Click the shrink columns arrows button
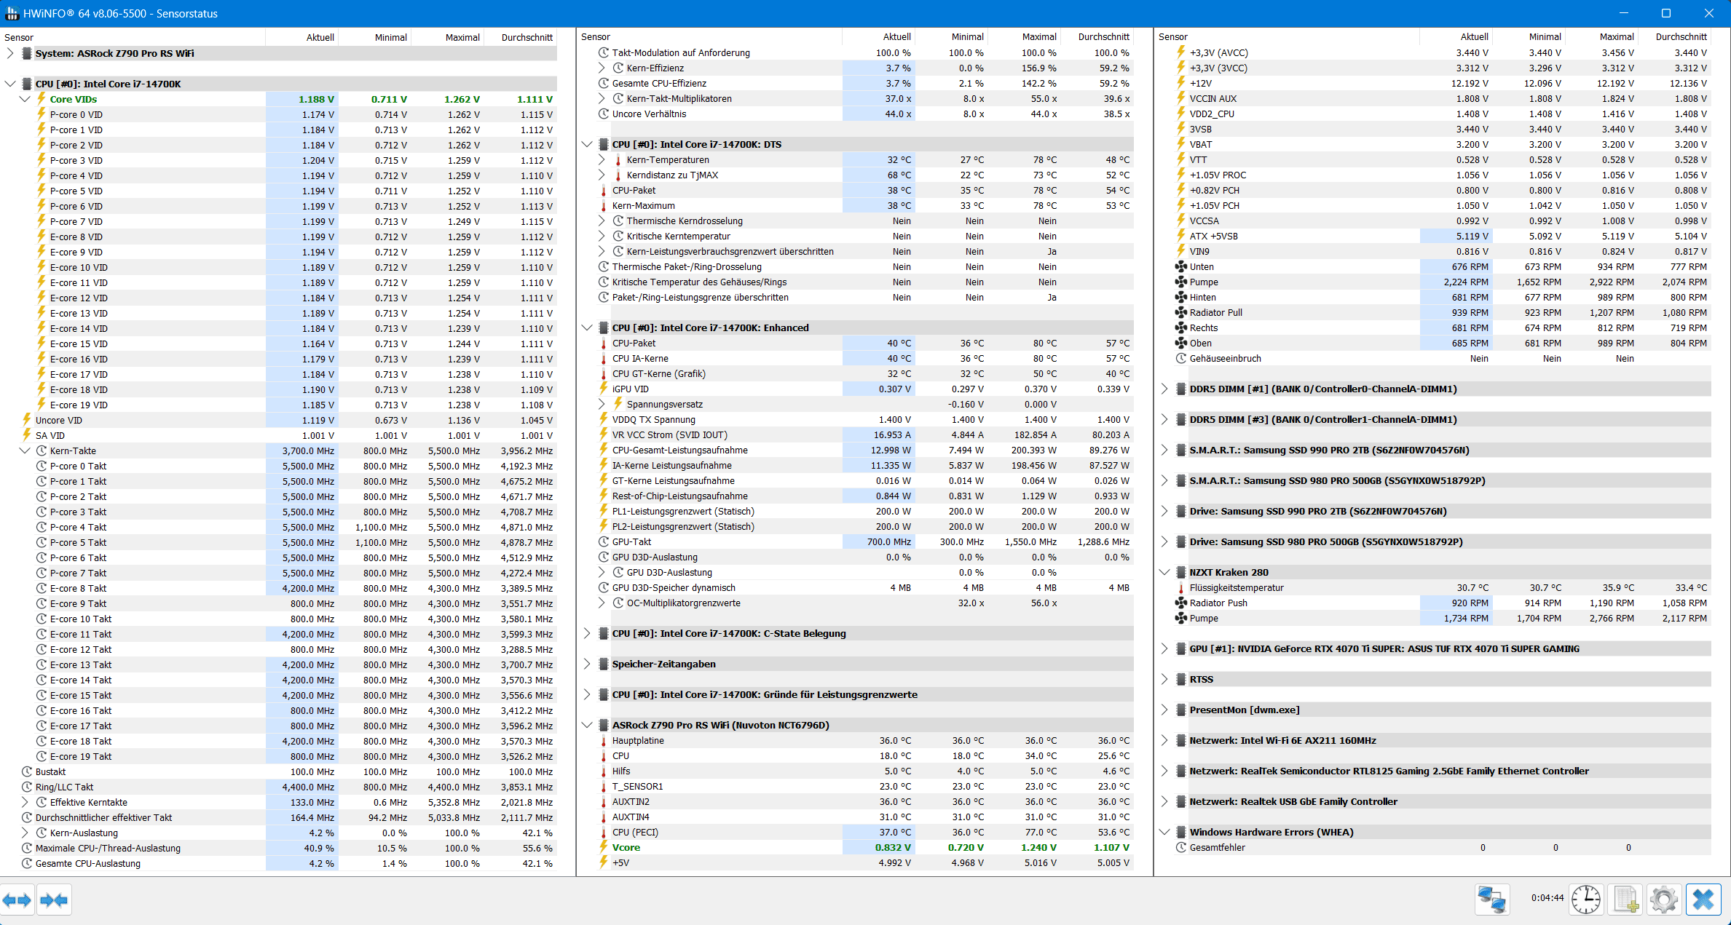Viewport: 1731px width, 925px height. [54, 900]
